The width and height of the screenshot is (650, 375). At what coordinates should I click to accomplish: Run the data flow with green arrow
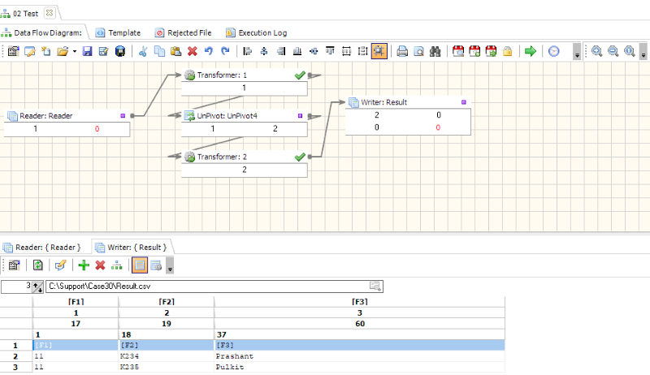(531, 51)
